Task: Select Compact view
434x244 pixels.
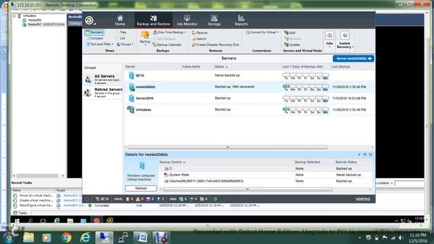Action: (94, 38)
